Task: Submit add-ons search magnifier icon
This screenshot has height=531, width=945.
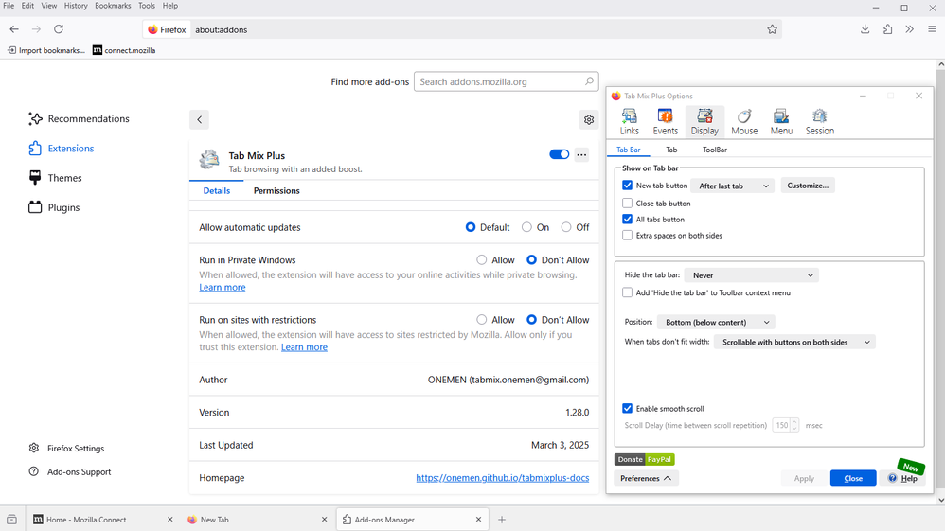Action: tap(589, 81)
